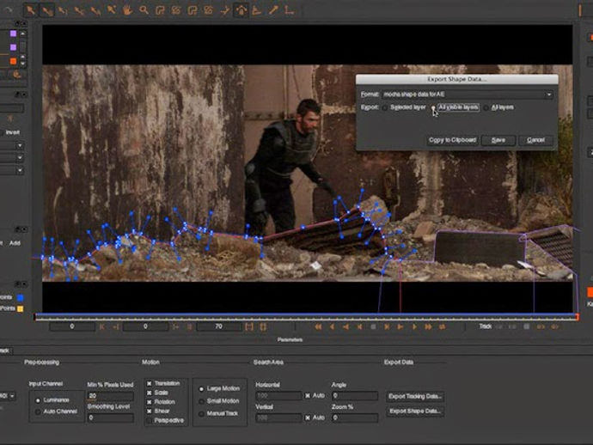This screenshot has width=593, height=445.
Task: Select the 'All layers' radio option
Action: coord(486,108)
